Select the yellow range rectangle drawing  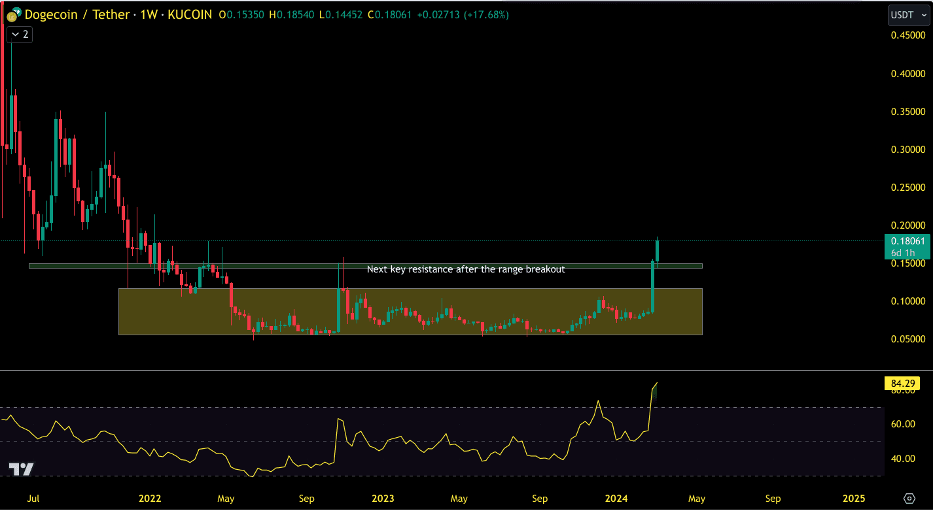coord(410,312)
